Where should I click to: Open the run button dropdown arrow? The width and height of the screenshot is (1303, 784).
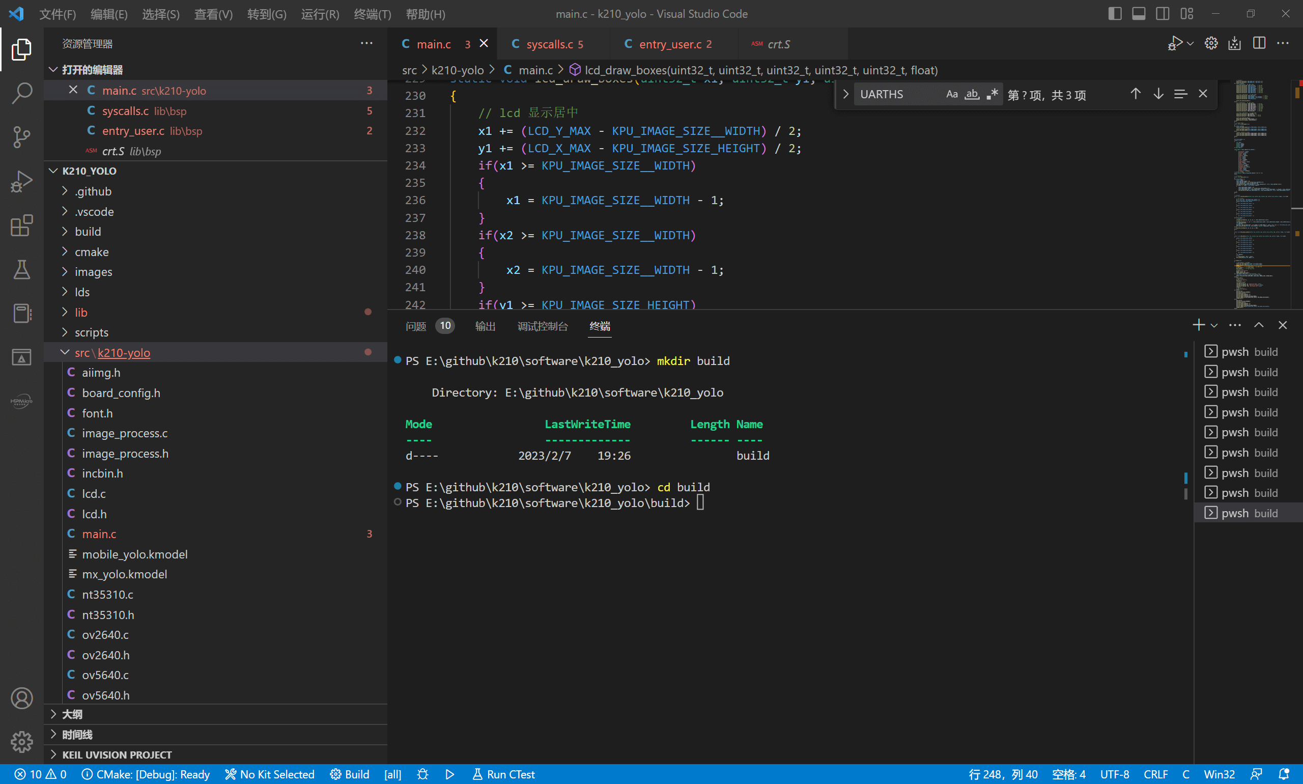pyautogui.click(x=1190, y=44)
